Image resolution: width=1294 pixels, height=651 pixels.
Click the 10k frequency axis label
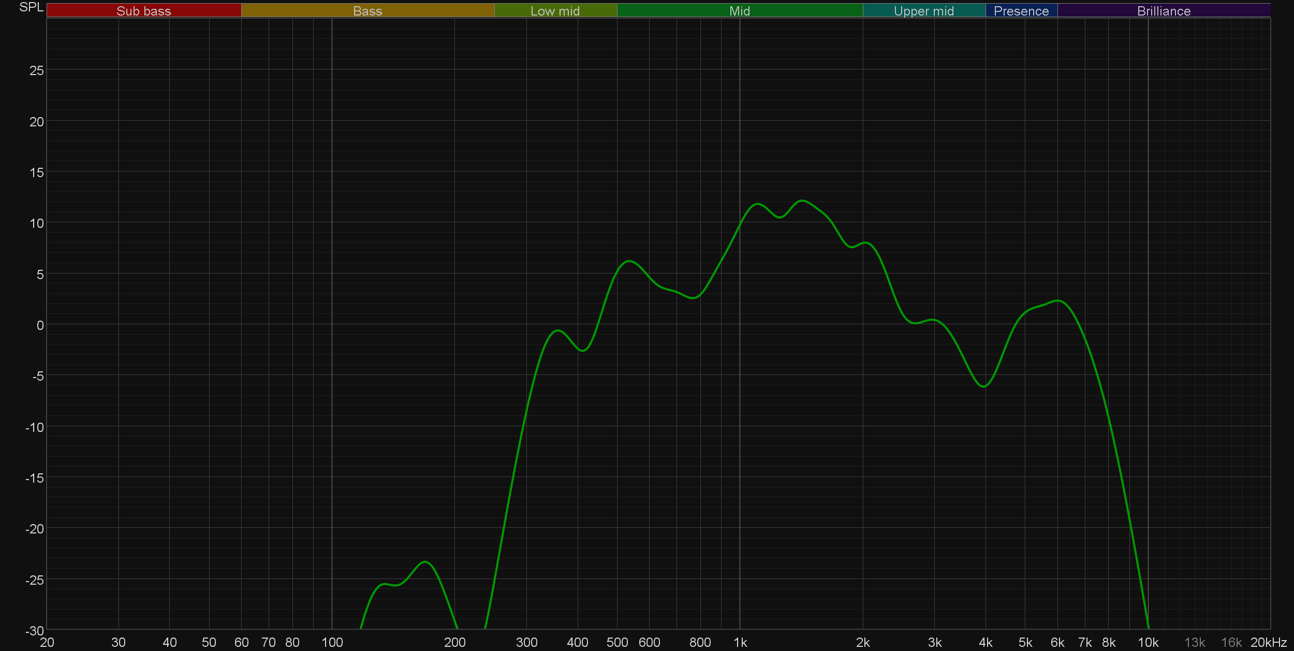pyautogui.click(x=1148, y=643)
